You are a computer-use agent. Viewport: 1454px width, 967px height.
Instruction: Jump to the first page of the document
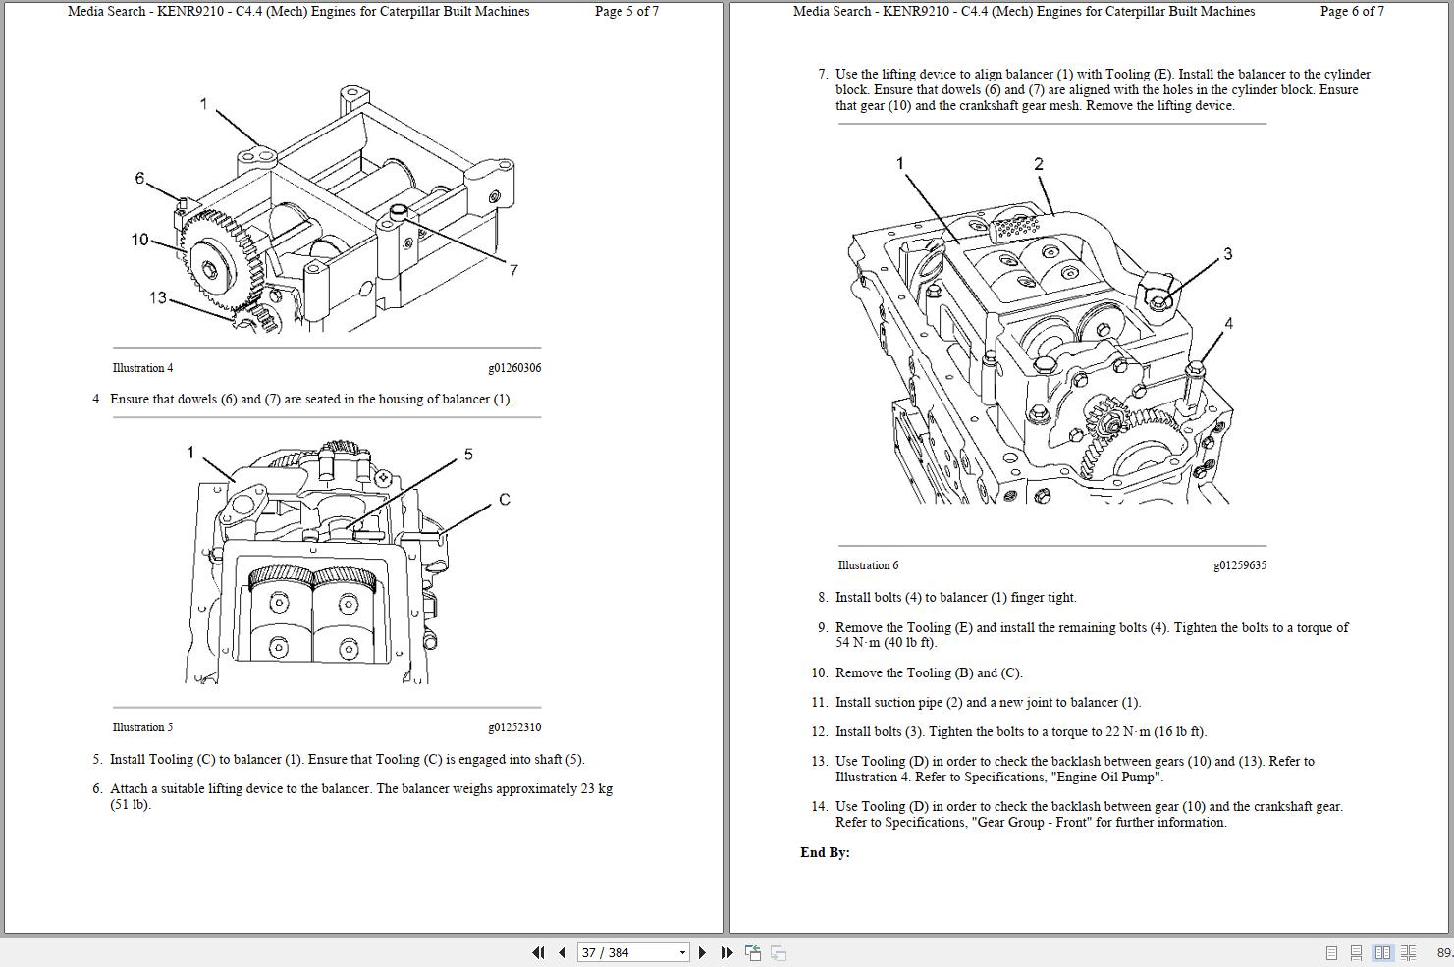pos(539,952)
